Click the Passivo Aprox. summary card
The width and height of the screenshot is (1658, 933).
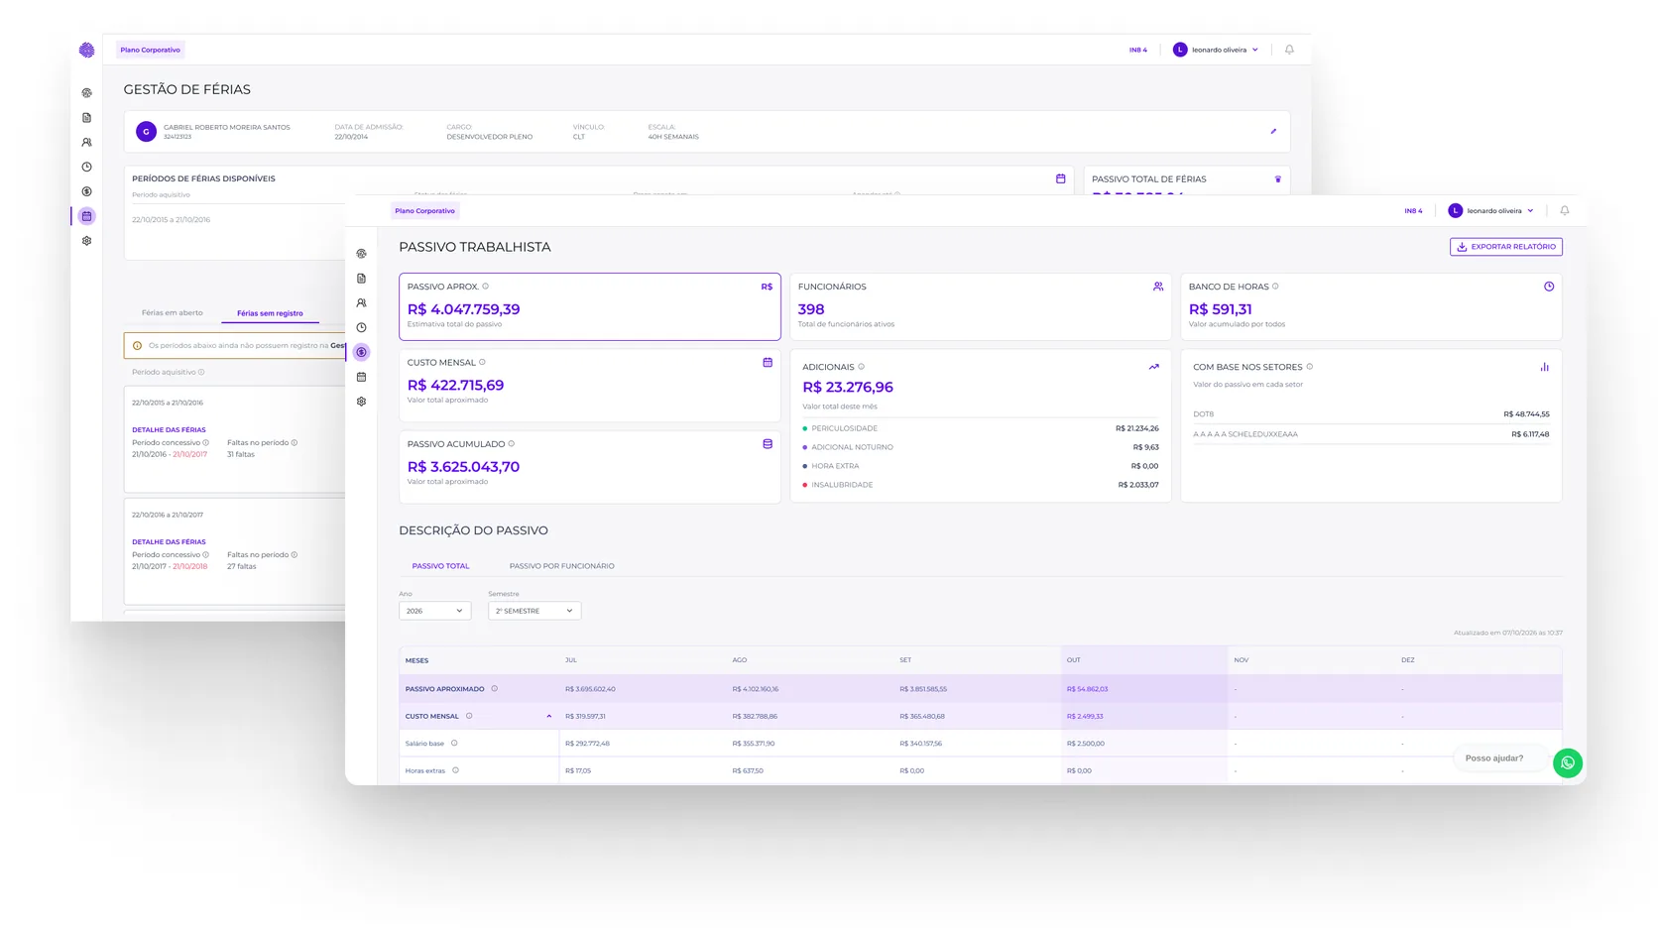click(x=590, y=306)
